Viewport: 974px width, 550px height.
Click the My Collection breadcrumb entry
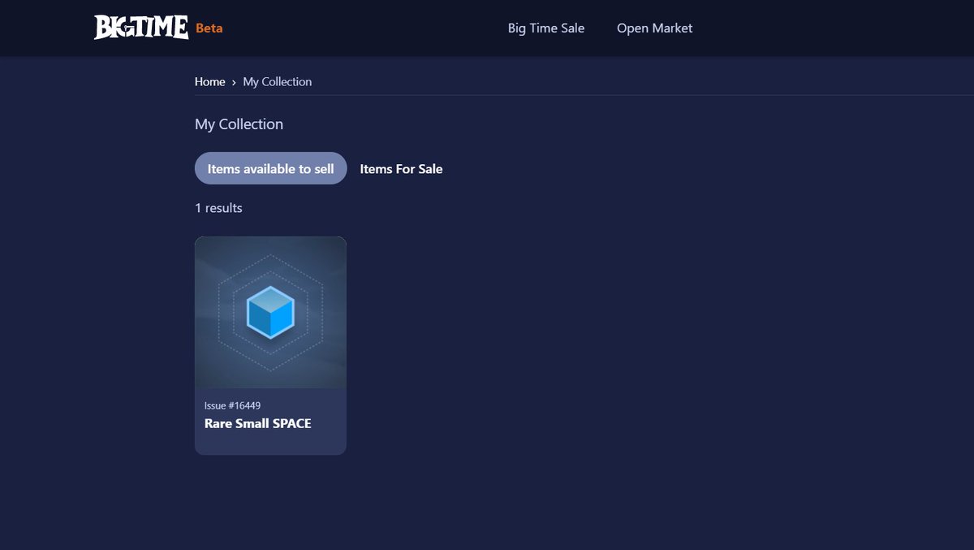pos(277,81)
